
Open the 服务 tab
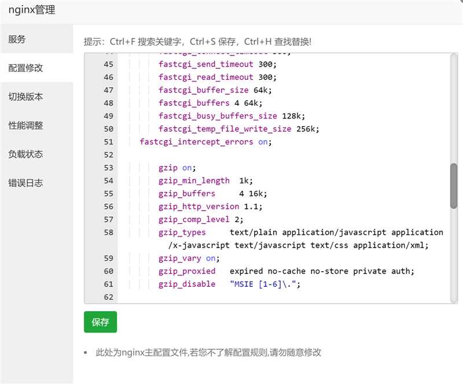[x=36, y=39]
